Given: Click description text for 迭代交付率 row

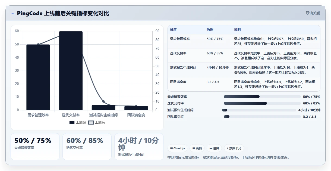Looking at the screenshot, I should 275,55.
